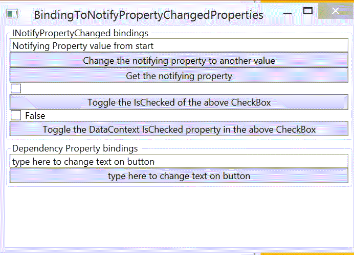Click the 'Dependency Property bindings' group header
Image resolution: width=354 pixels, height=255 pixels.
75,148
